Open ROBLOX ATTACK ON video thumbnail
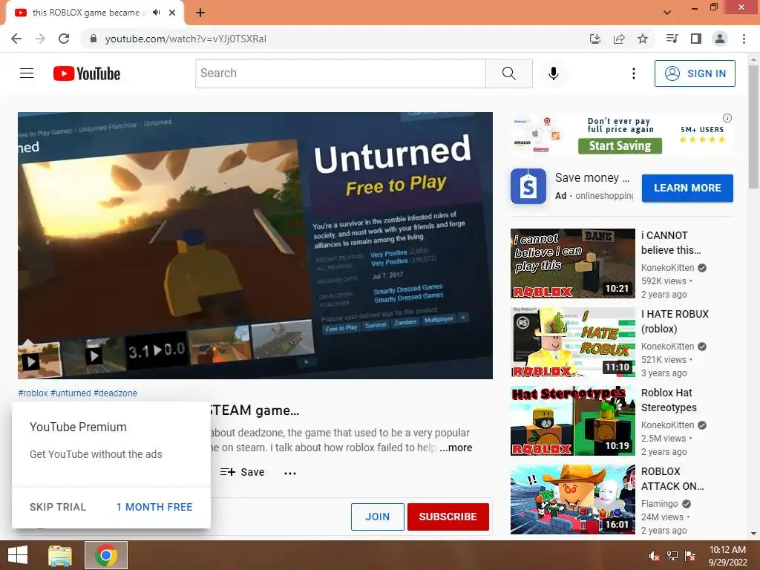Image resolution: width=760 pixels, height=570 pixels. (x=572, y=499)
